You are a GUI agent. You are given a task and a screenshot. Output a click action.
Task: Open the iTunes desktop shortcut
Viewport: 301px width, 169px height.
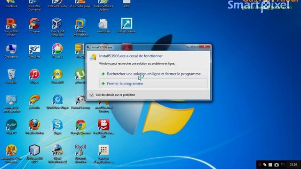(x=34, y=76)
